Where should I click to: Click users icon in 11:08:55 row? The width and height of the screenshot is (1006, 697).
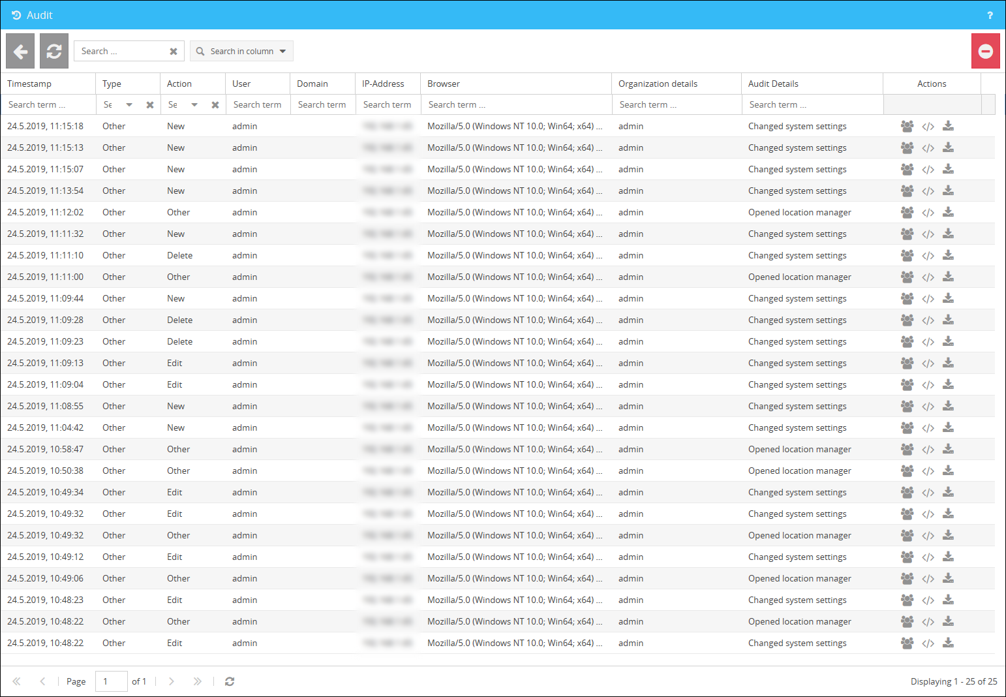point(907,406)
